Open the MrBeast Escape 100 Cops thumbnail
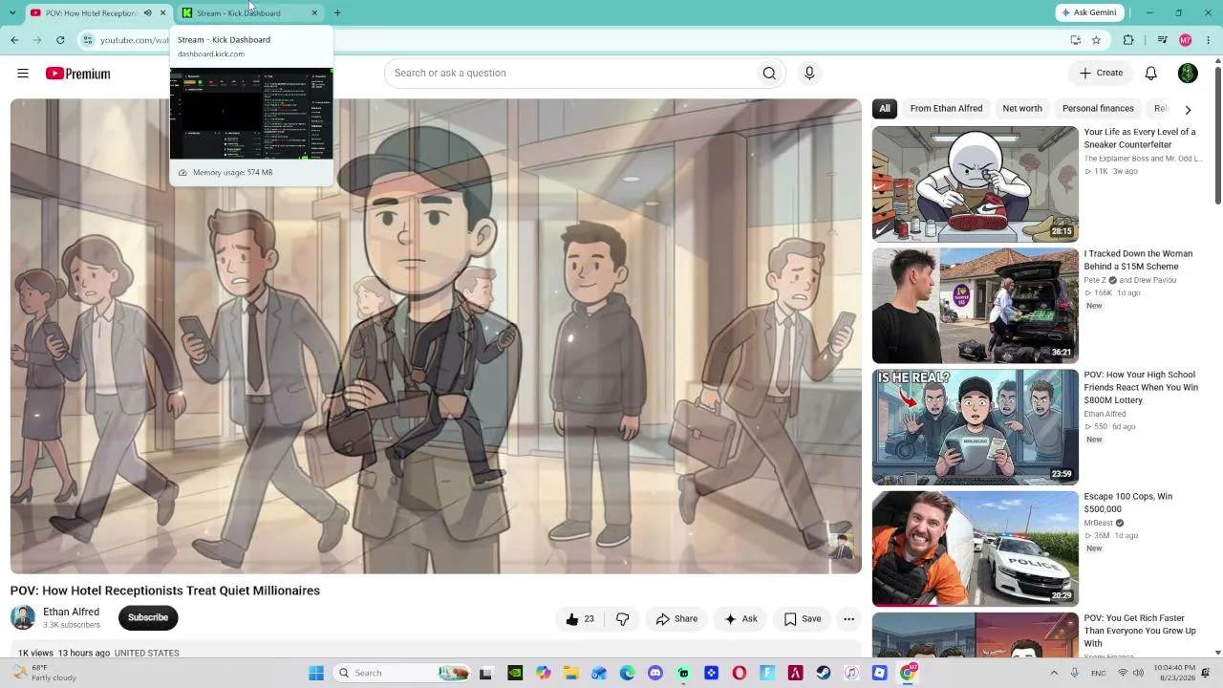Screen dimensions: 1223x688 pyautogui.click(x=975, y=548)
